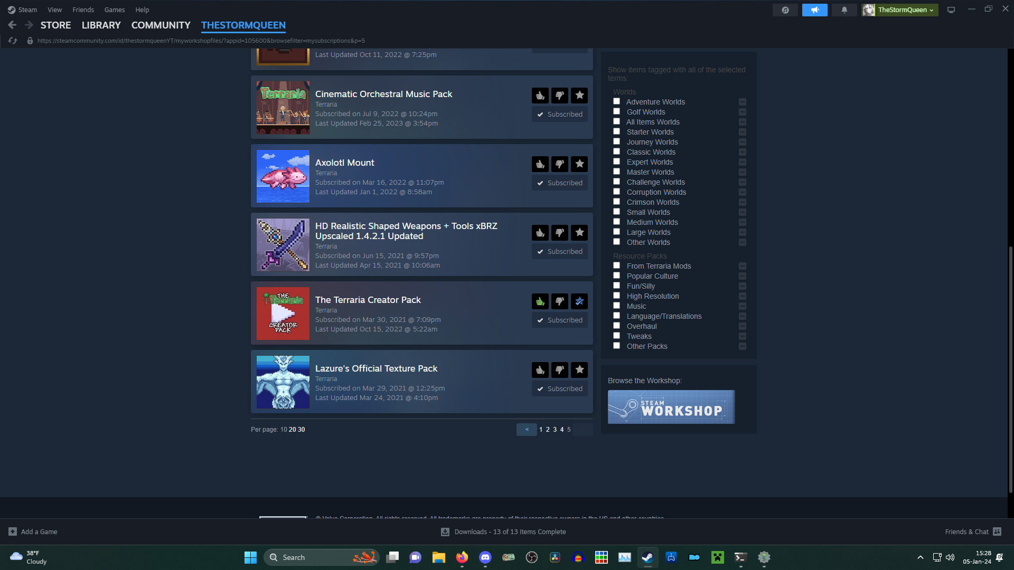This screenshot has height=570, width=1014.
Task: Thumbs up Cinematic Orchestral Music Pack
Action: pyautogui.click(x=540, y=96)
